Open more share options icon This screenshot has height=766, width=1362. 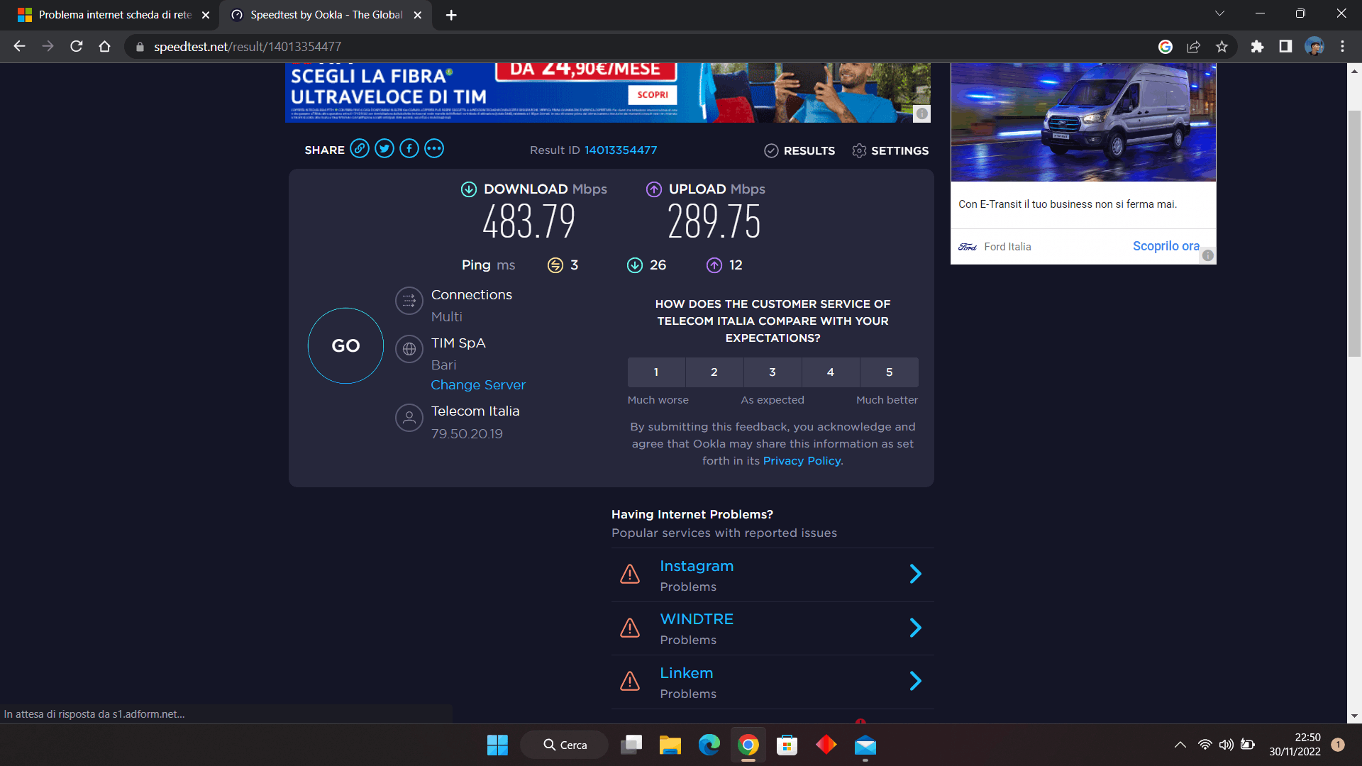pyautogui.click(x=434, y=149)
